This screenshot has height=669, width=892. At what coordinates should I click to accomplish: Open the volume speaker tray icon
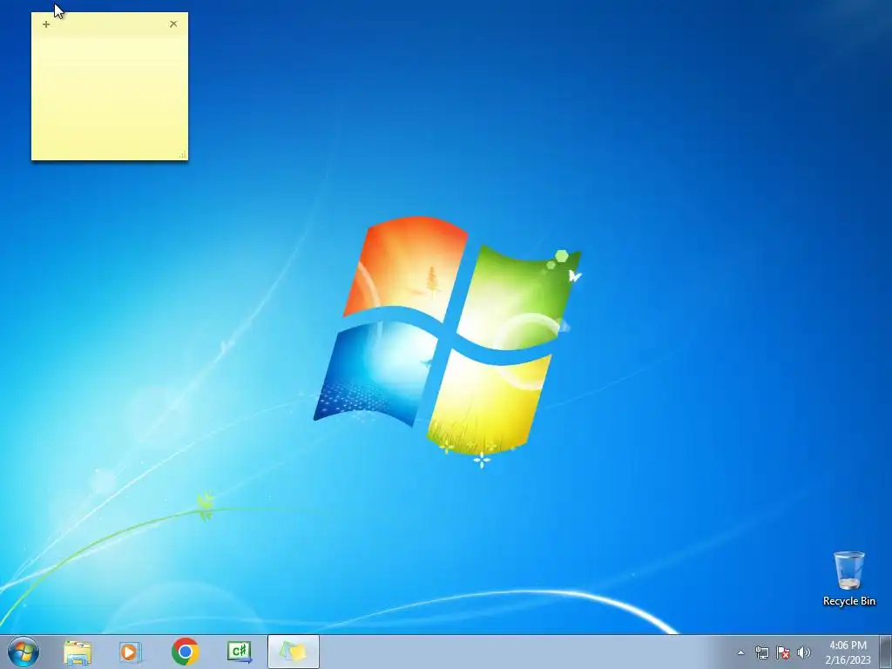tap(803, 652)
